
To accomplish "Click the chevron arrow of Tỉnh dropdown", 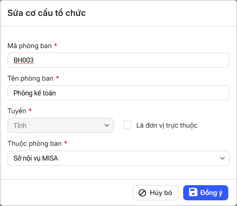I will pos(107,125).
